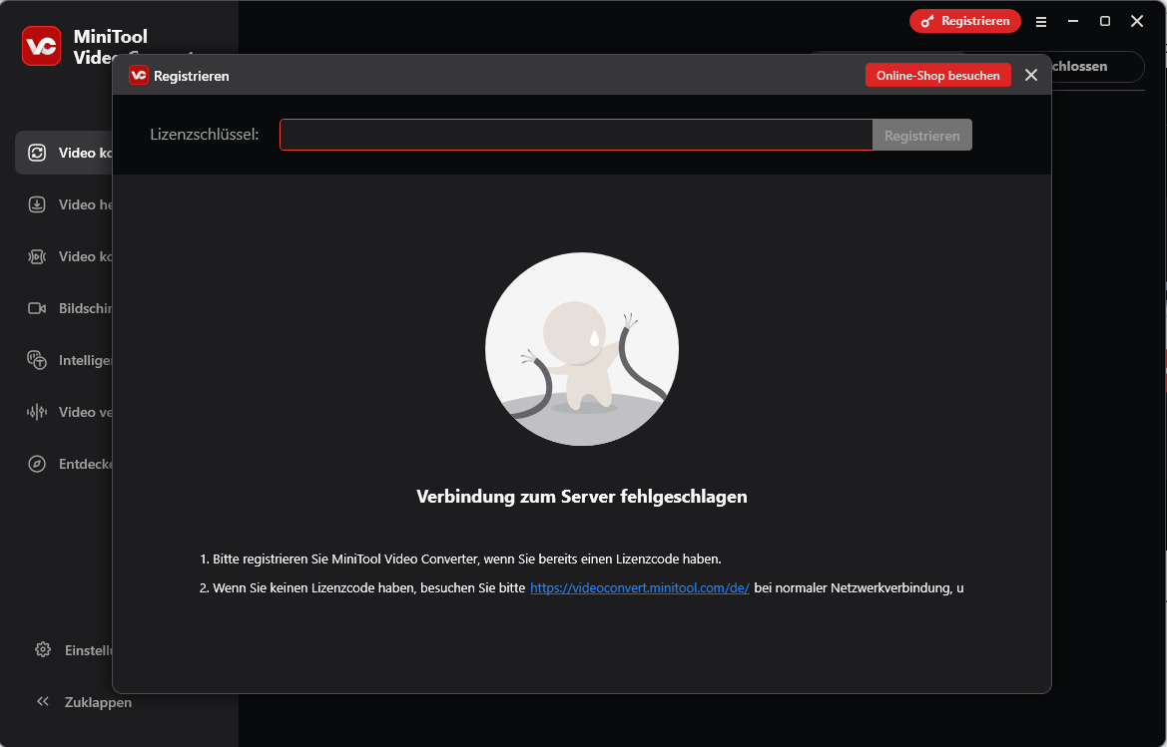1167x747 pixels.
Task: Select the Bildschirm recorder camera icon
Action: coord(37,308)
